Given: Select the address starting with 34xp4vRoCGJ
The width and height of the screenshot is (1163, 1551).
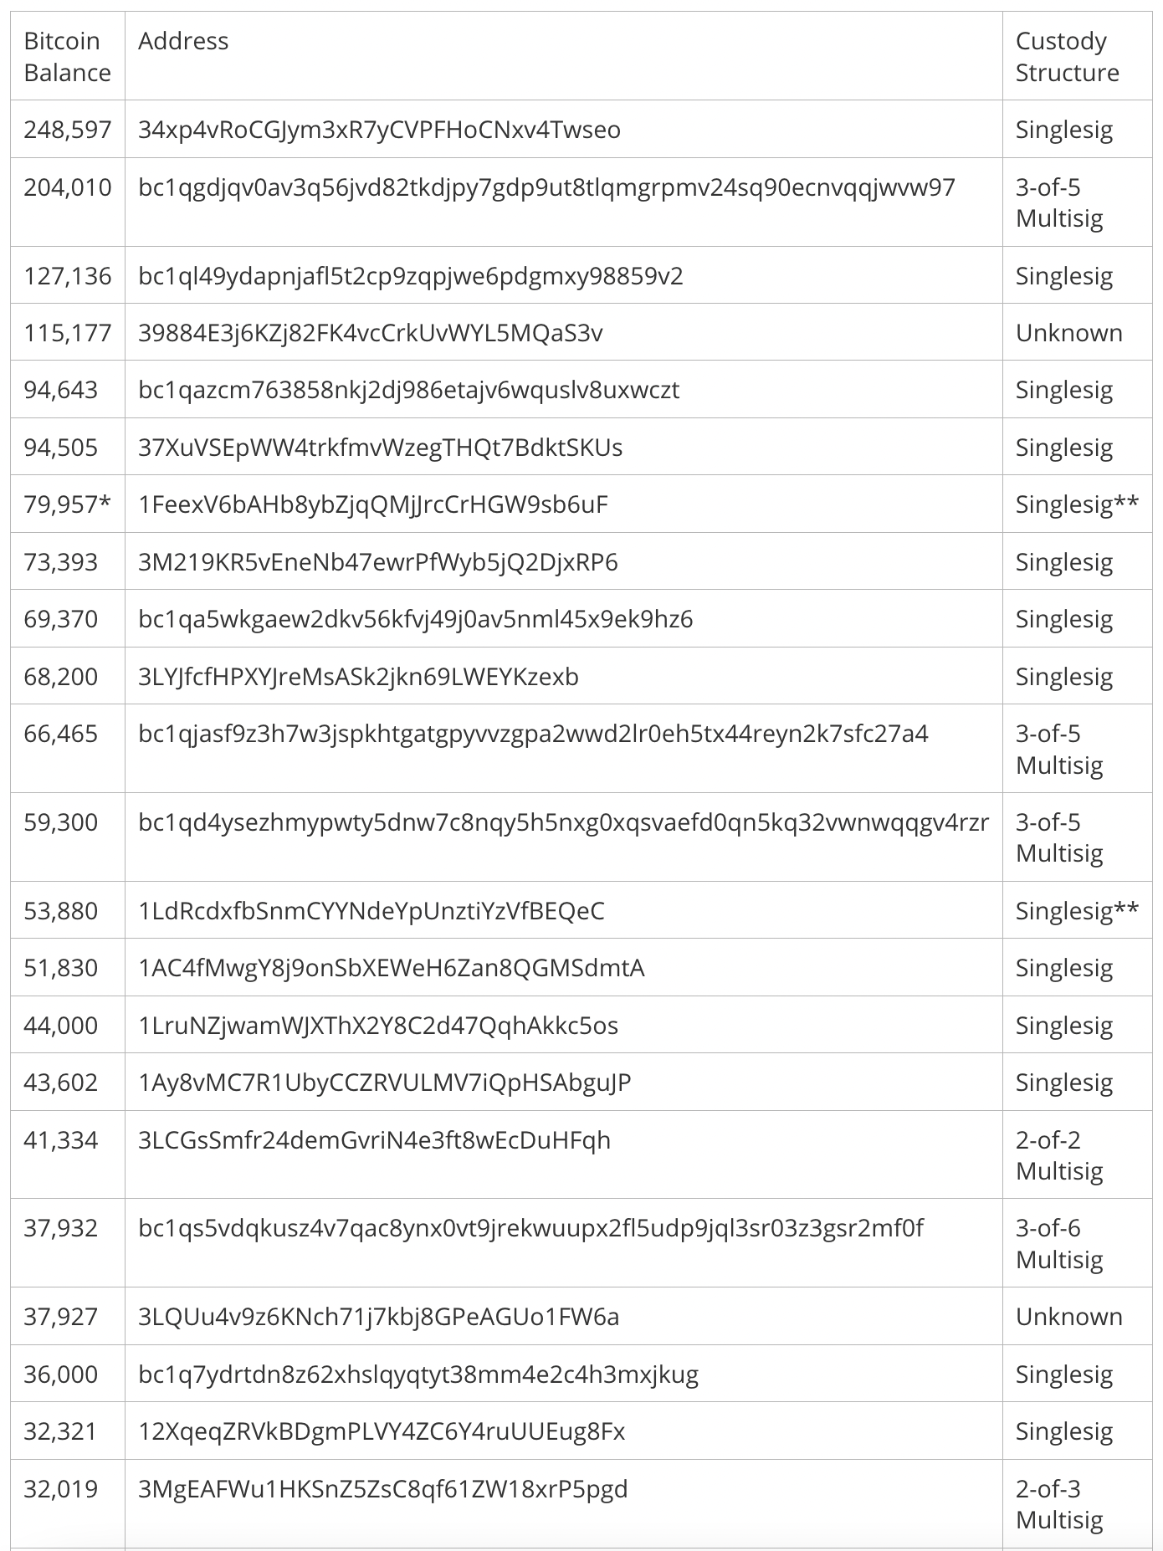Looking at the screenshot, I should [379, 130].
